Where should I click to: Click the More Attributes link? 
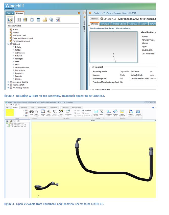point(123,28)
